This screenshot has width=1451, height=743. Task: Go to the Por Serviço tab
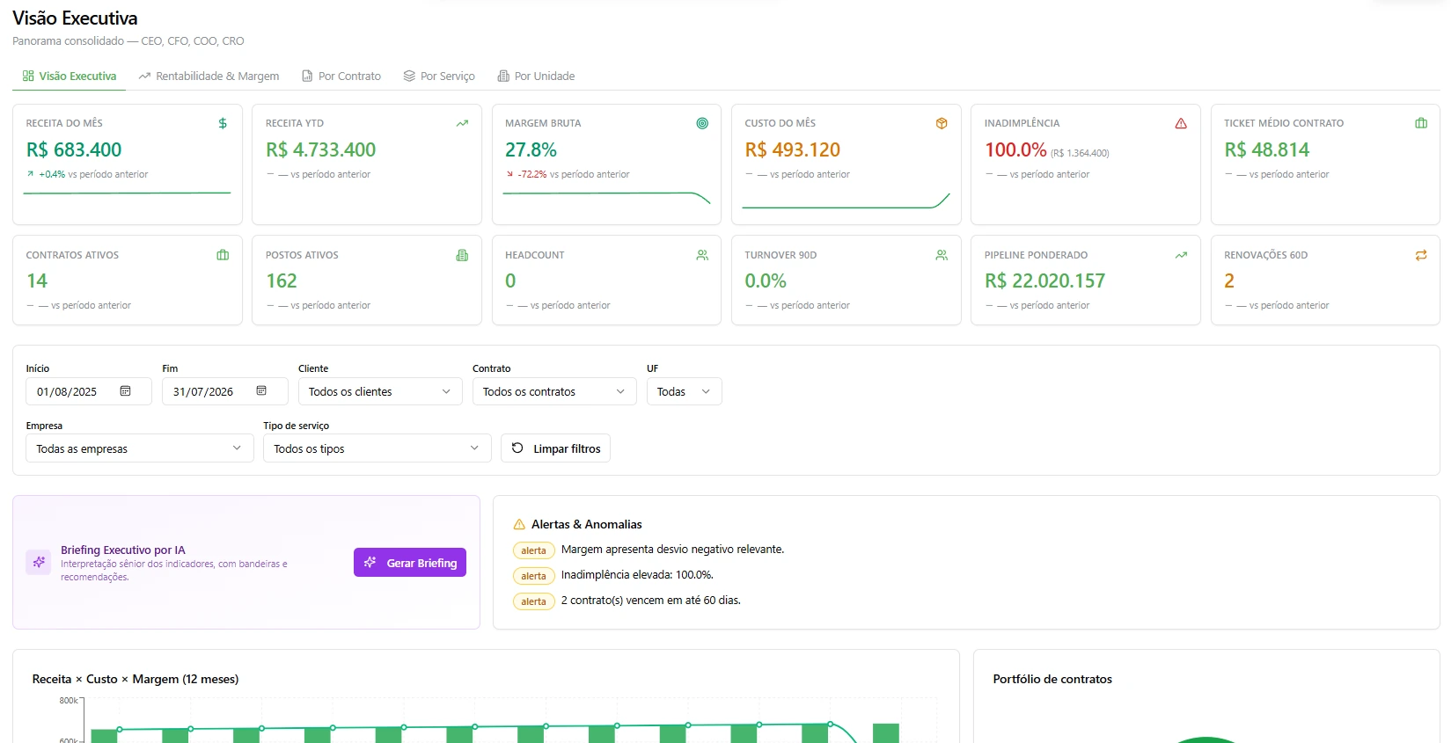point(439,76)
